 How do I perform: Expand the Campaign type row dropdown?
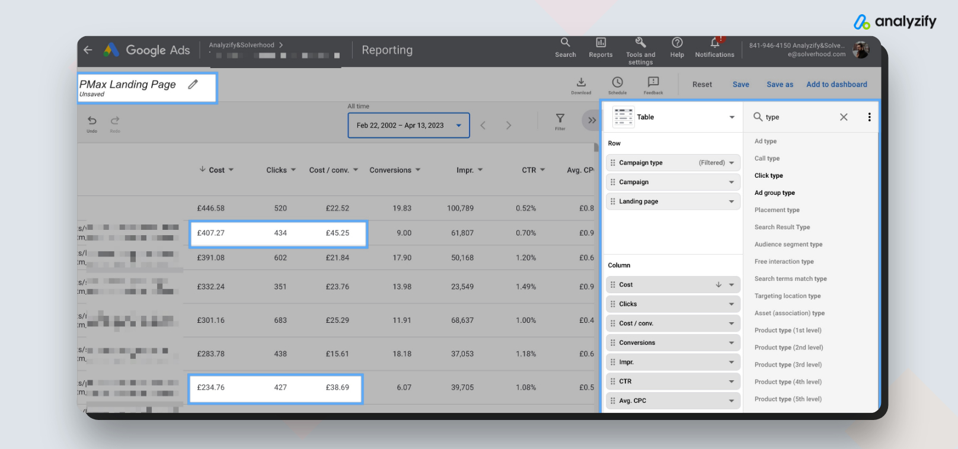click(732, 163)
